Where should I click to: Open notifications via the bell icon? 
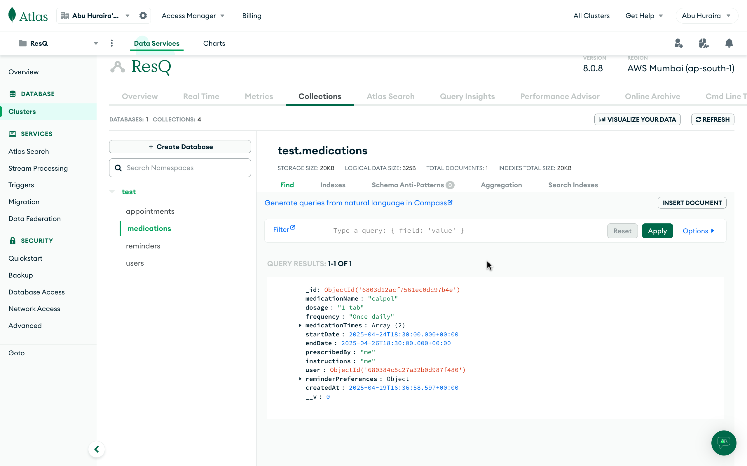[729, 43]
